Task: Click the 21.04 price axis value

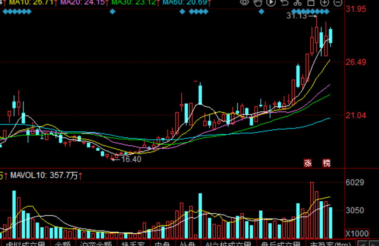Action: click(x=356, y=115)
